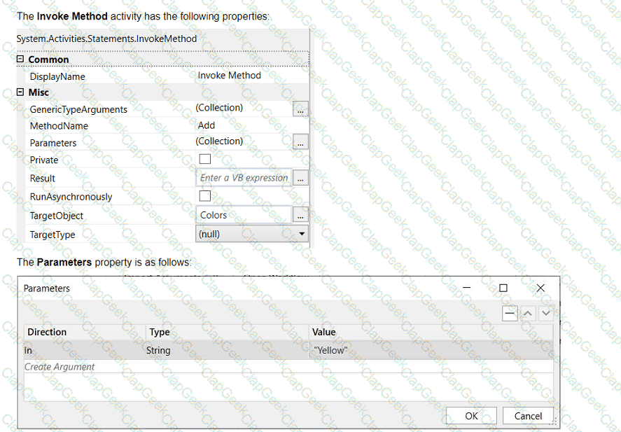Select the In direction cell
This screenshot has width=621, height=432.
point(84,350)
